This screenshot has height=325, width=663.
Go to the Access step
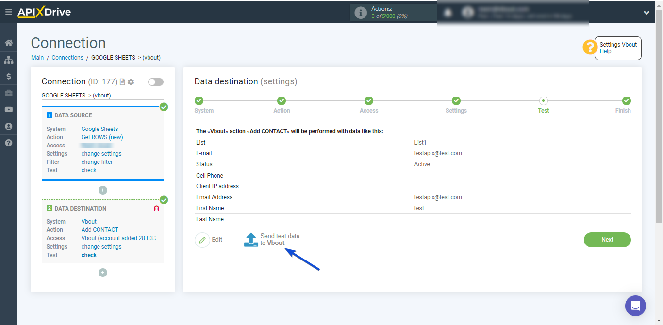[x=369, y=101]
